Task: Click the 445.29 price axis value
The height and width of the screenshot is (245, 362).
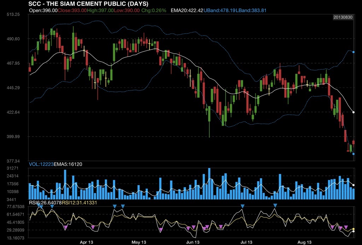Action: click(x=13, y=88)
